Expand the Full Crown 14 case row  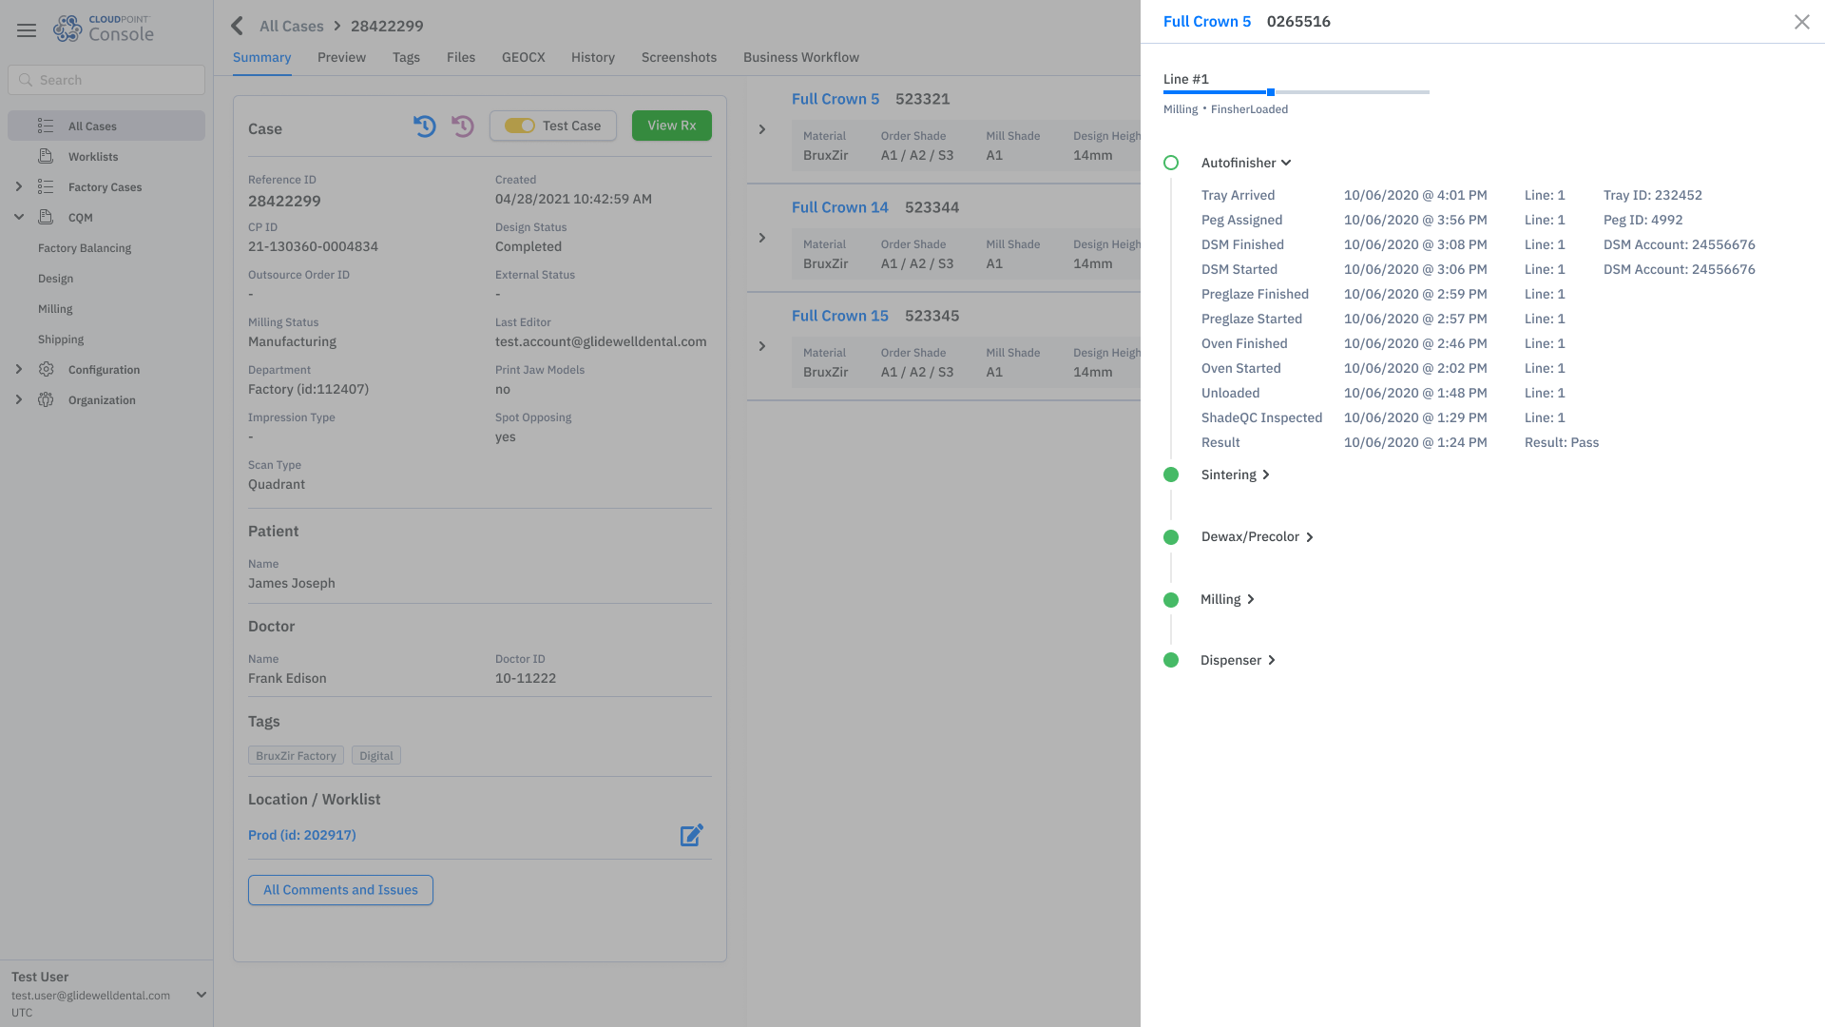[x=761, y=238]
